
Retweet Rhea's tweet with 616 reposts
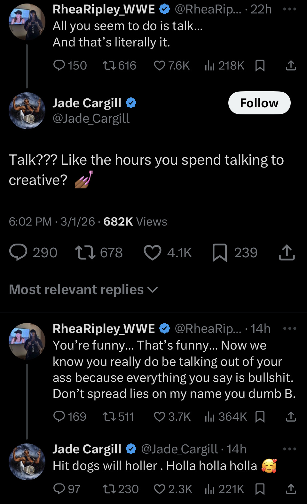[x=109, y=66]
